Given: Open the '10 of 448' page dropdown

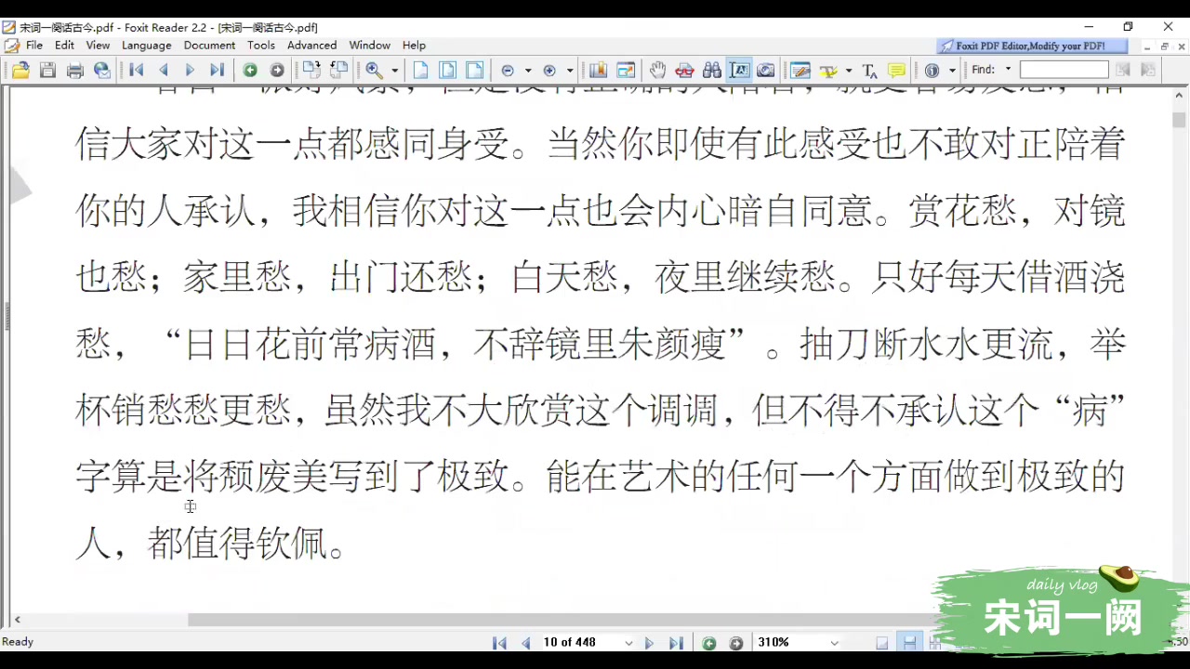Looking at the screenshot, I should [628, 643].
